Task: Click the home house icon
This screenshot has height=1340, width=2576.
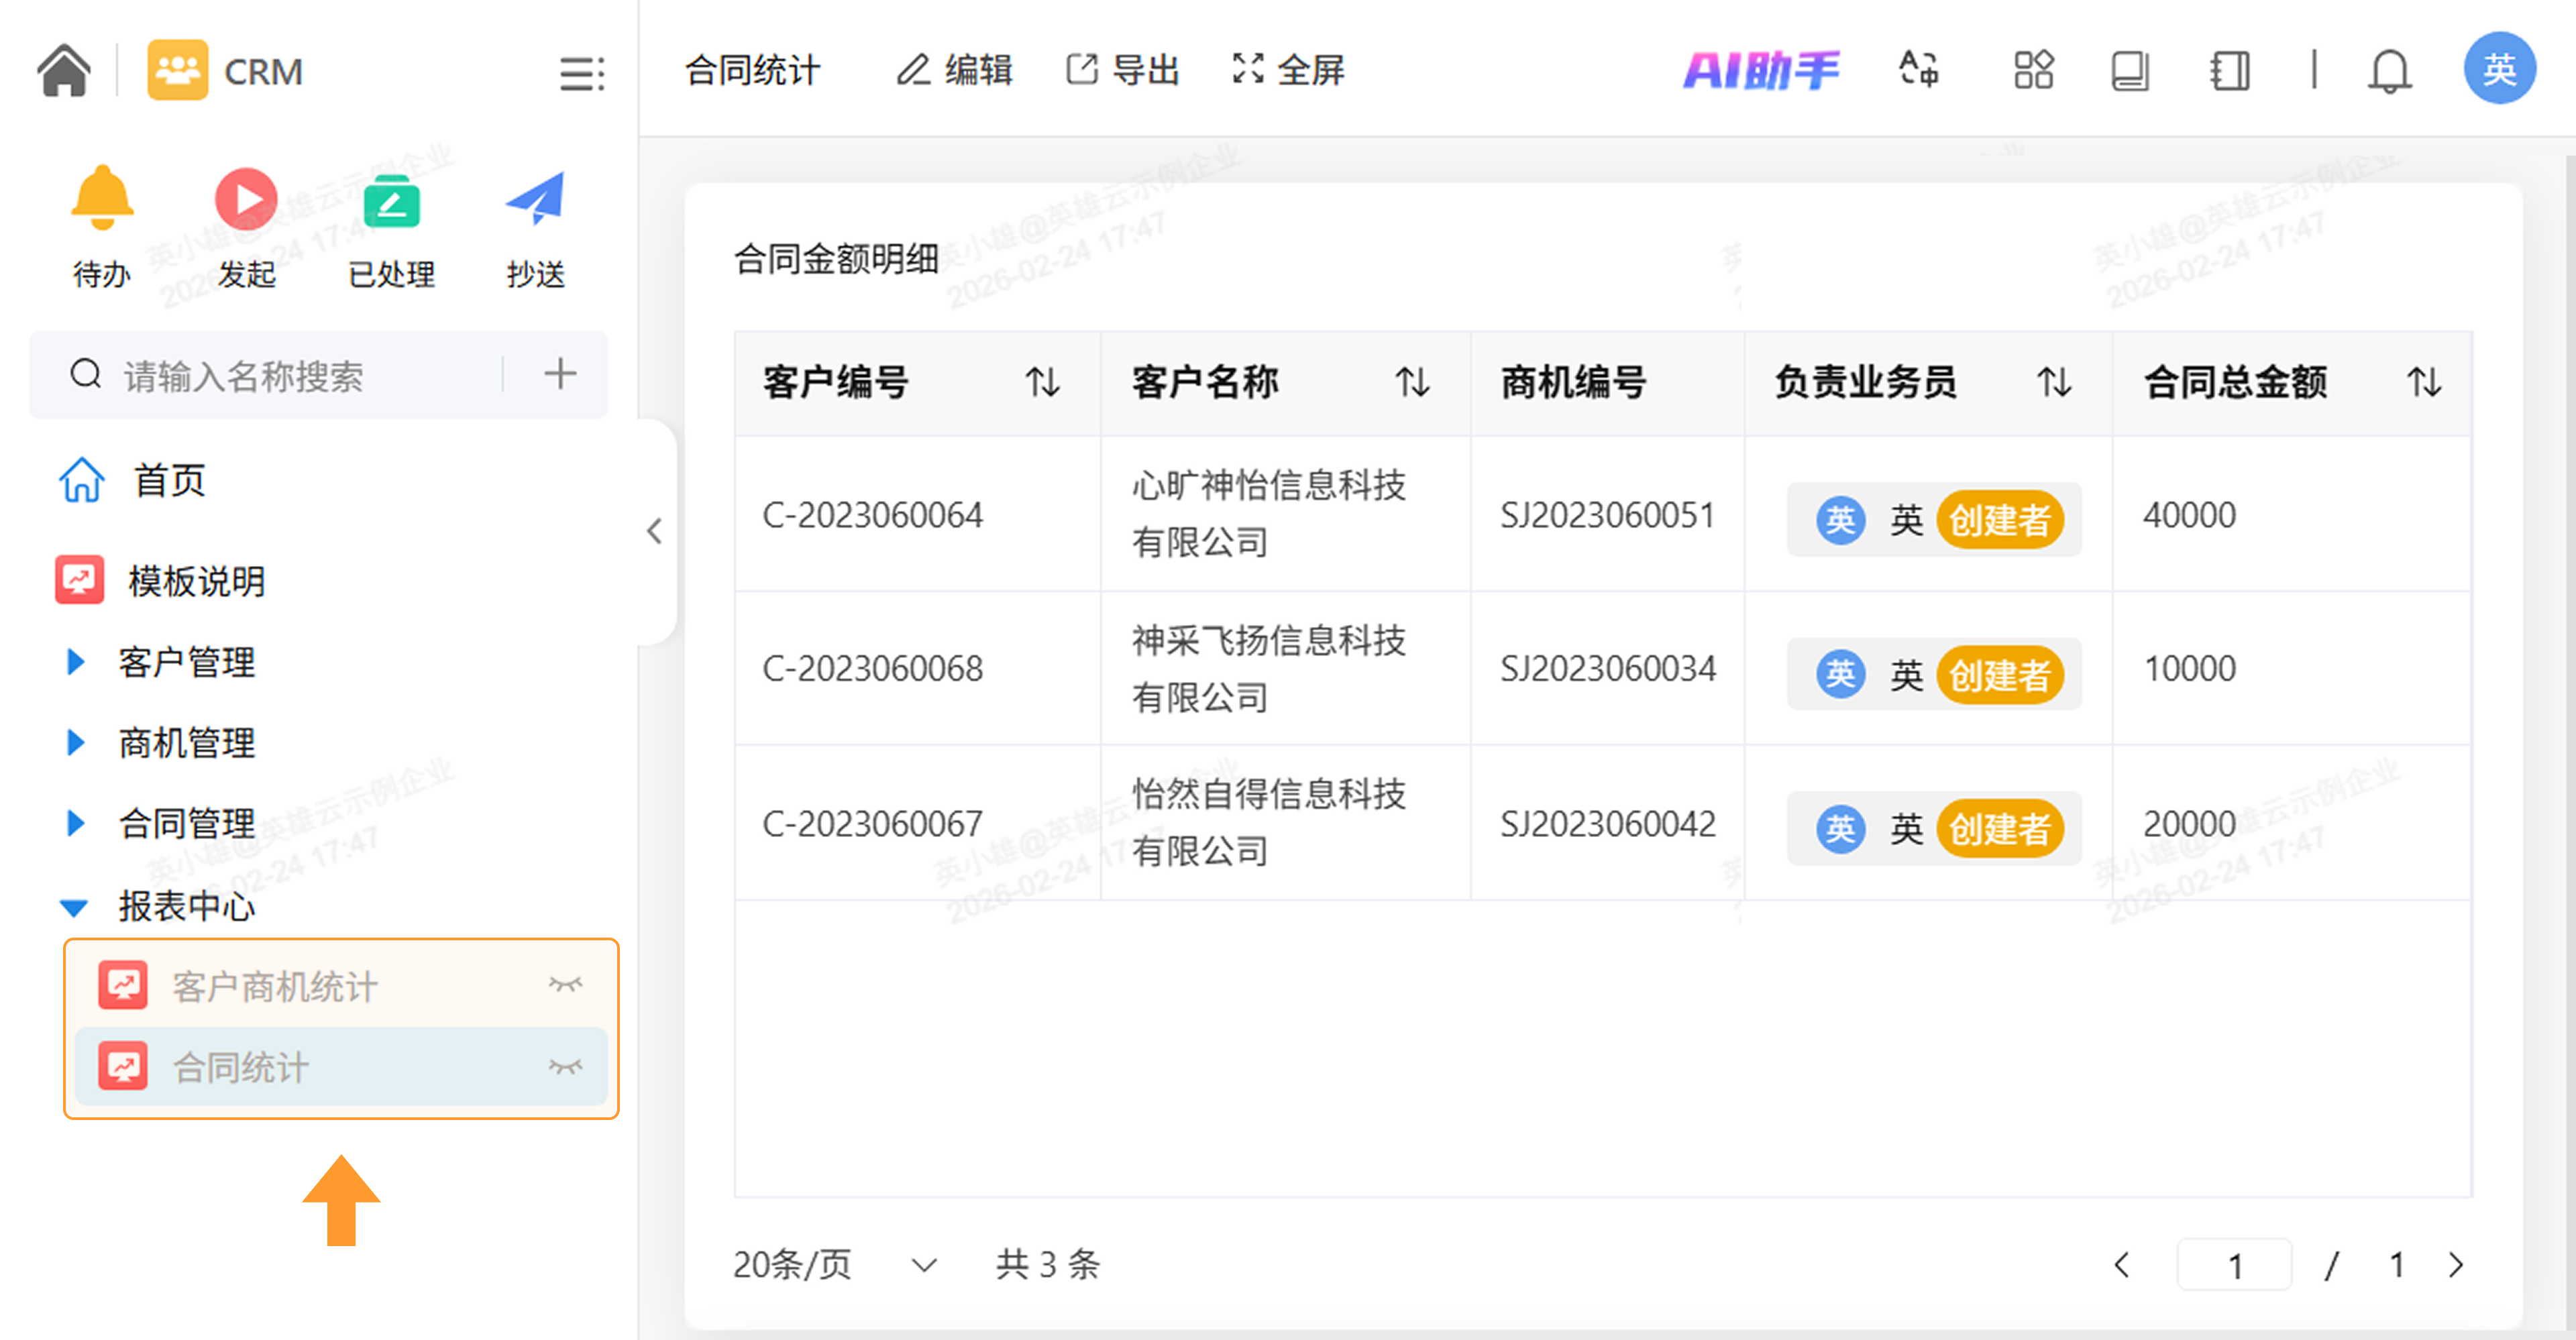Action: (64, 71)
